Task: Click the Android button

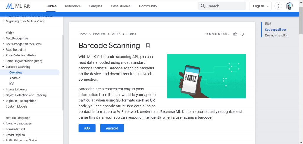Action: (112, 128)
